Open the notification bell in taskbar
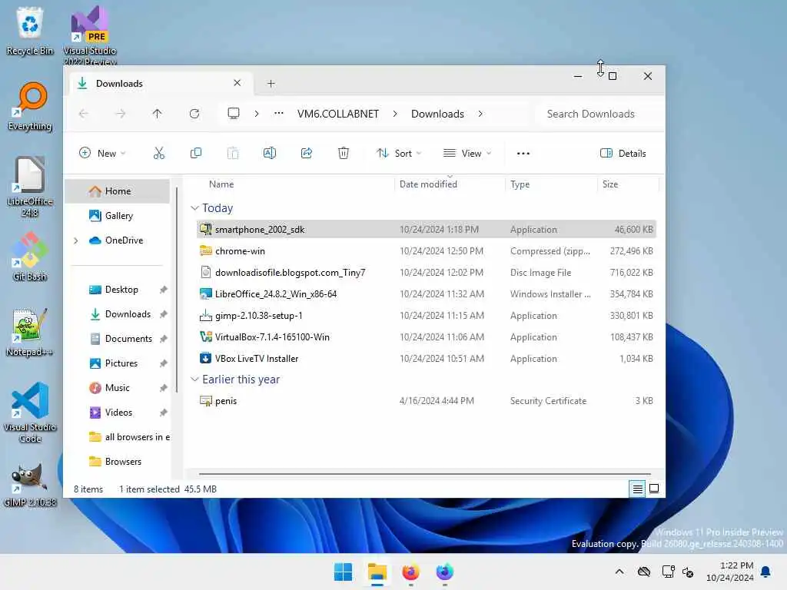Viewport: 787px width, 590px height. 765,572
